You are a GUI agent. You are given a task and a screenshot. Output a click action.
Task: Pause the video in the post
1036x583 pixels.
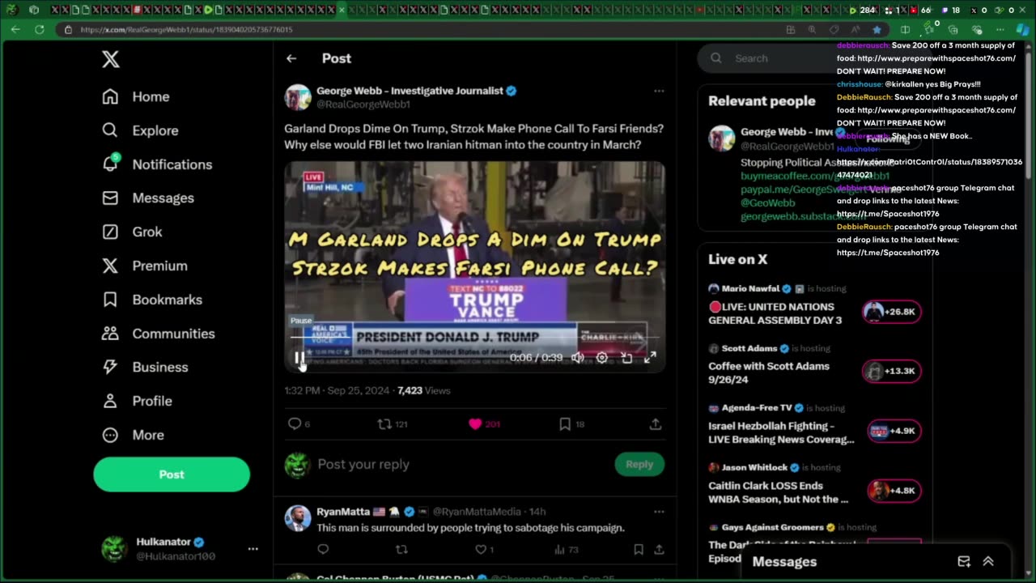(x=299, y=357)
